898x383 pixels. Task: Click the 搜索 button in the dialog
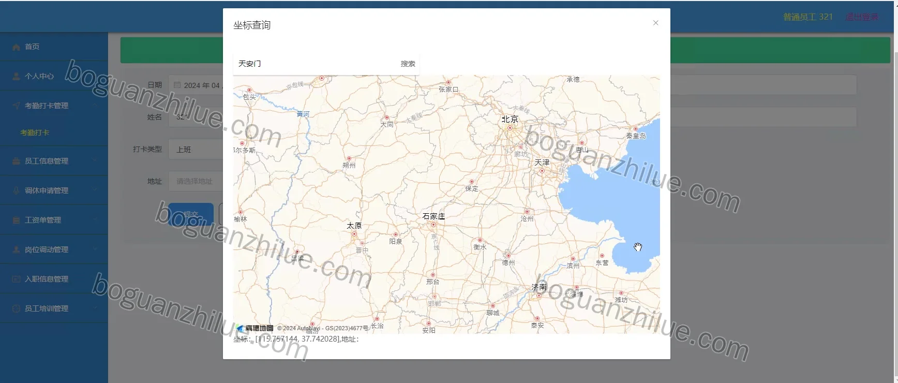[x=408, y=64]
